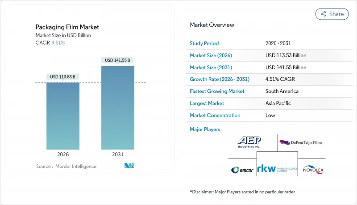Click the USD 141.55 B bar label
357x205 pixels.
pos(118,60)
